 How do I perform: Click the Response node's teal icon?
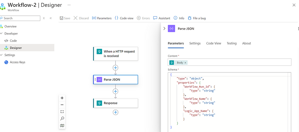[99, 103]
